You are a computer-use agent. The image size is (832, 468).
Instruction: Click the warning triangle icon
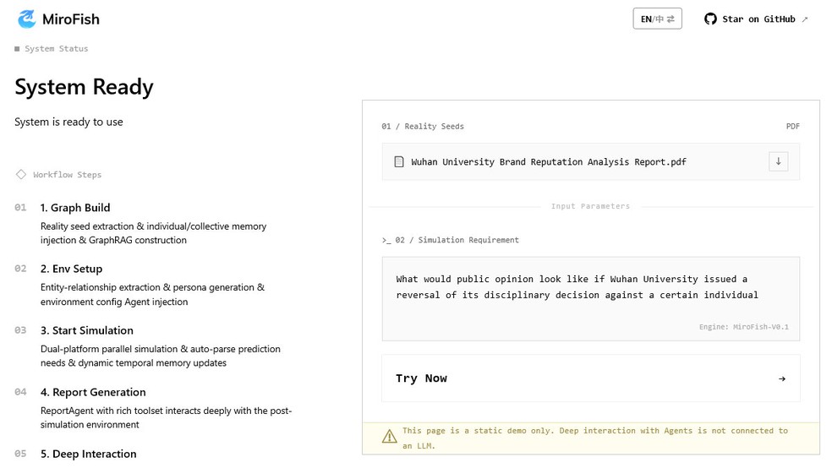389,437
